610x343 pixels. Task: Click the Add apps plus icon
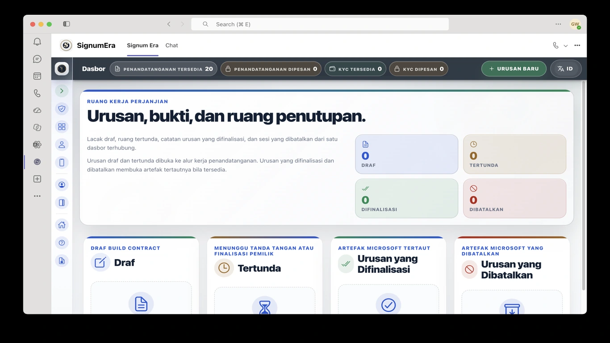point(37,179)
